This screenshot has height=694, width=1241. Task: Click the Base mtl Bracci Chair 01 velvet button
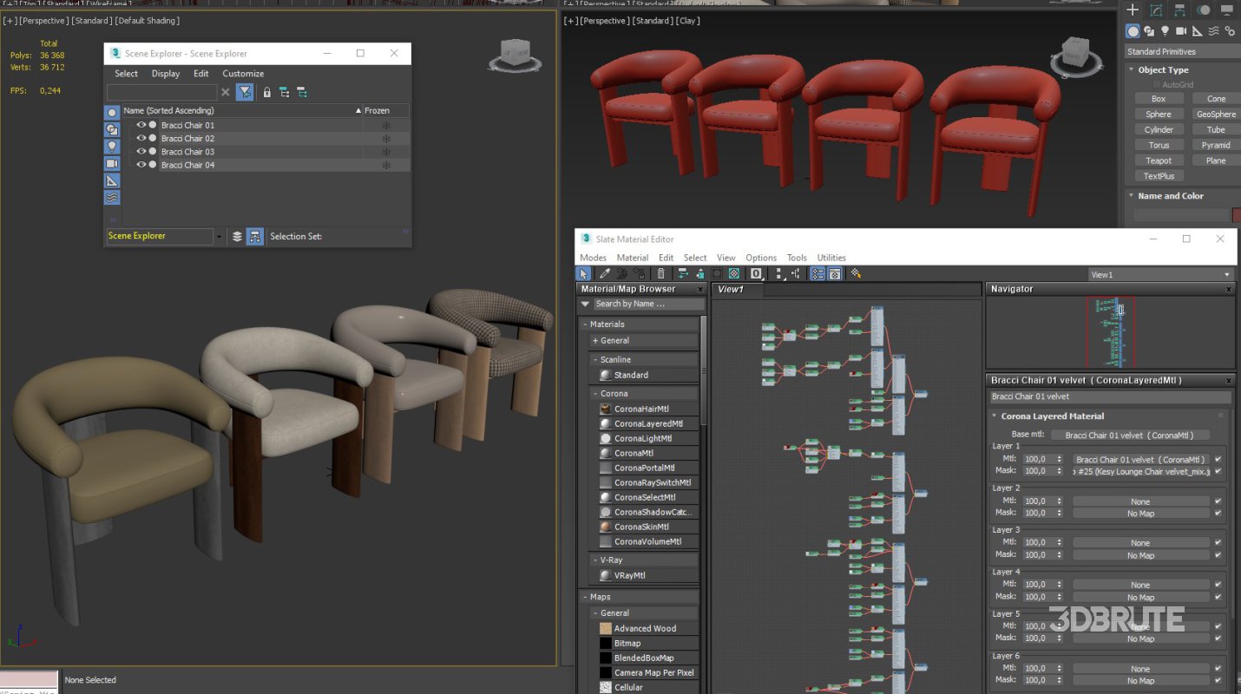(1129, 435)
